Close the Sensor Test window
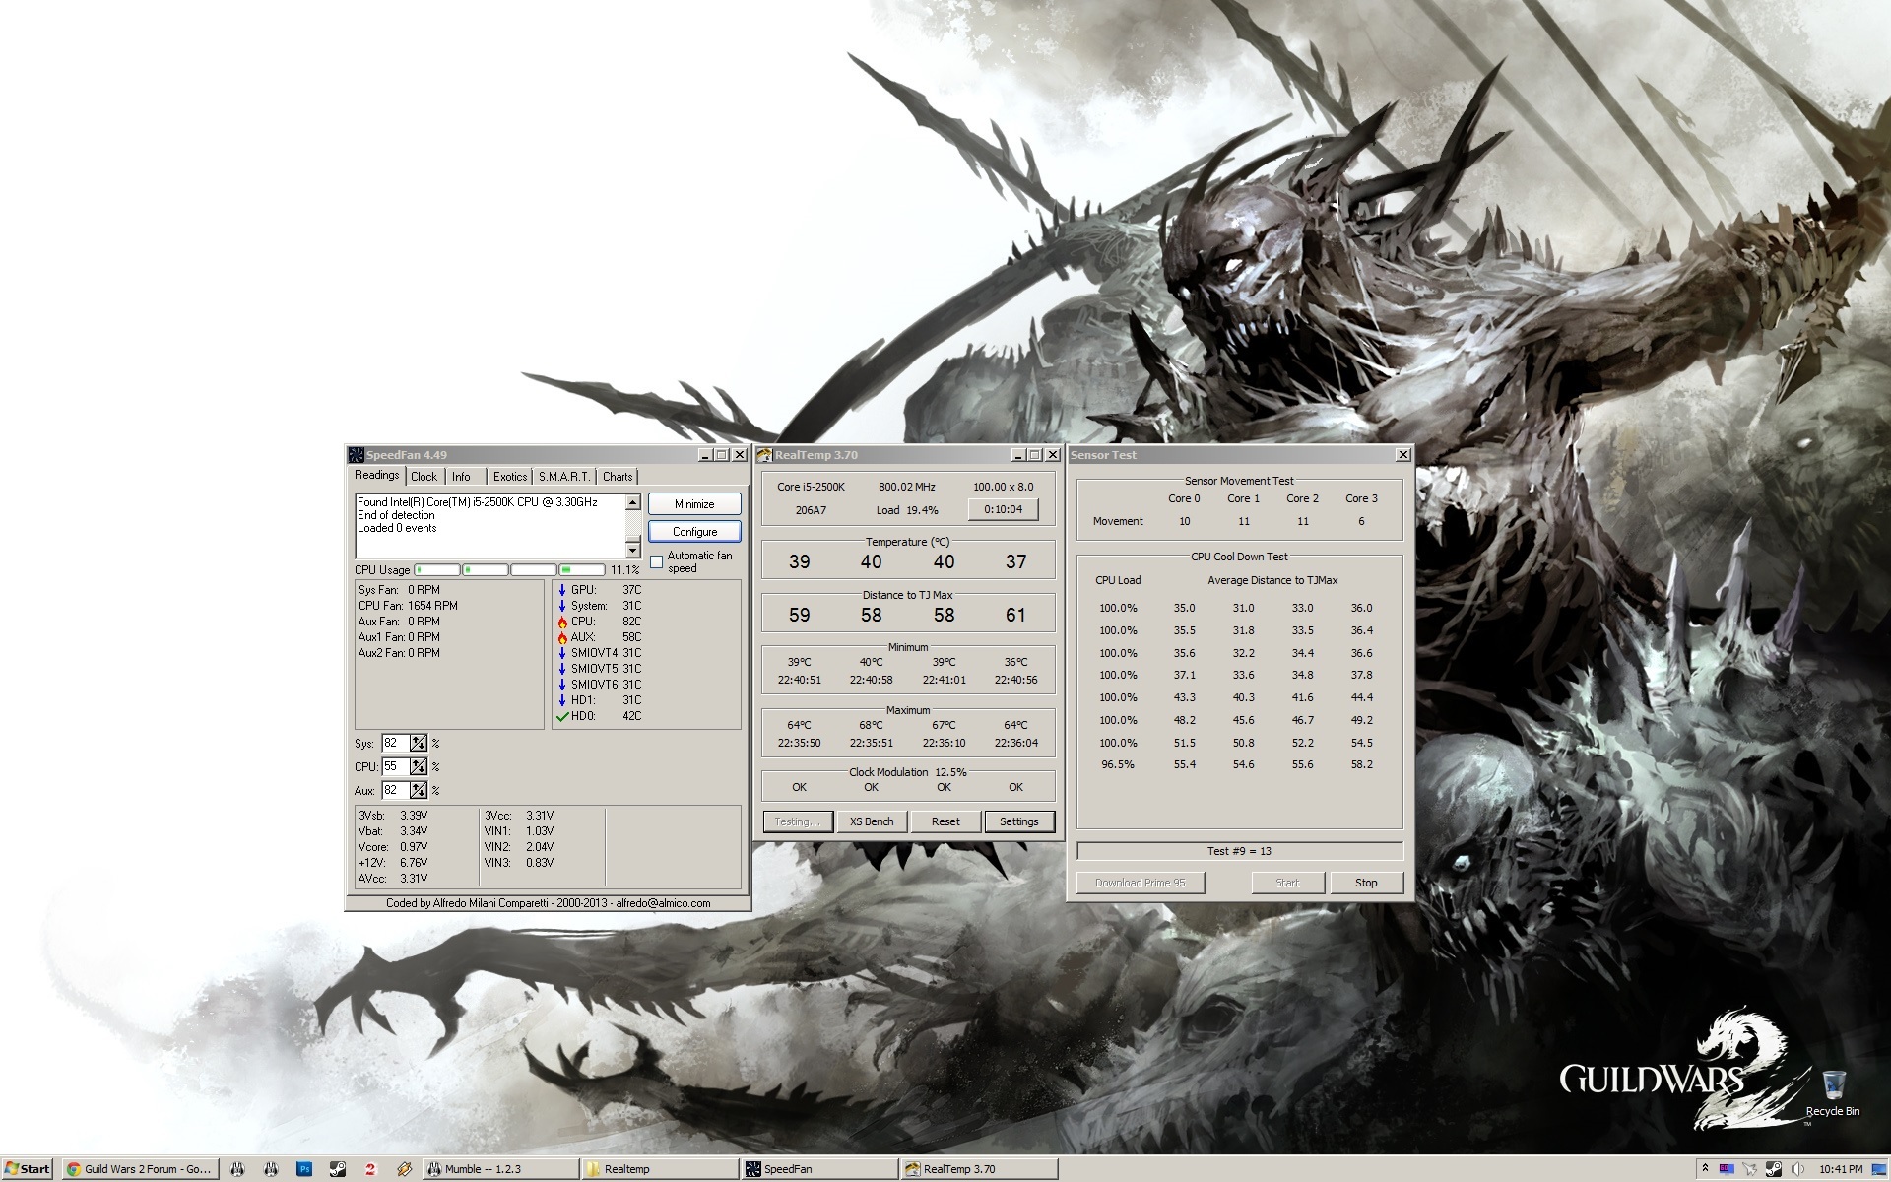The width and height of the screenshot is (1891, 1182). coord(1402,455)
